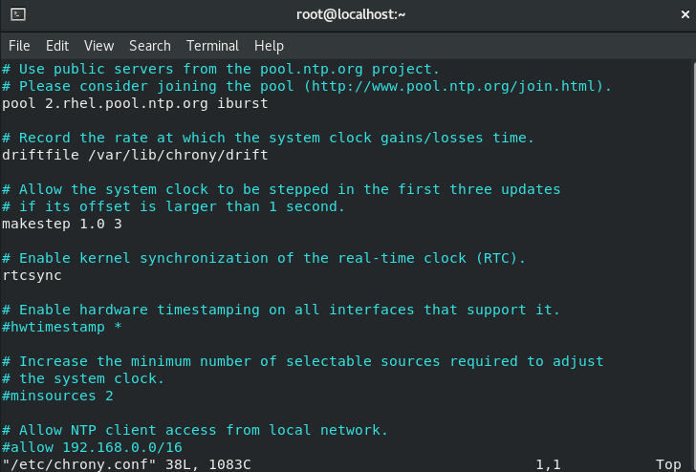Click the root@localhost:~ window title
The width and height of the screenshot is (696, 472).
pos(351,14)
